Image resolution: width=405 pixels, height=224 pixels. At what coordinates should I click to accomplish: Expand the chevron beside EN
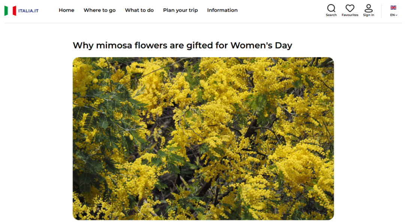coord(396,15)
